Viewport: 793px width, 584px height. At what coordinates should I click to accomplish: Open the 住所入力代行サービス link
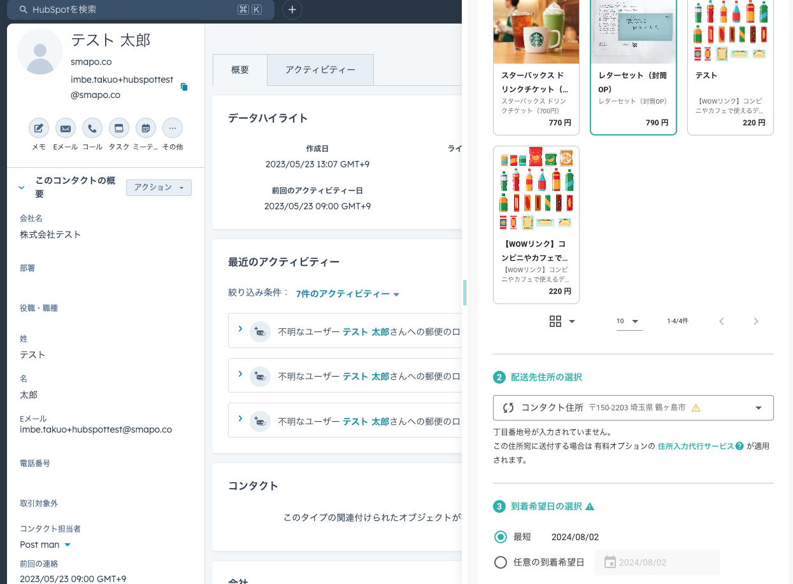pos(696,446)
